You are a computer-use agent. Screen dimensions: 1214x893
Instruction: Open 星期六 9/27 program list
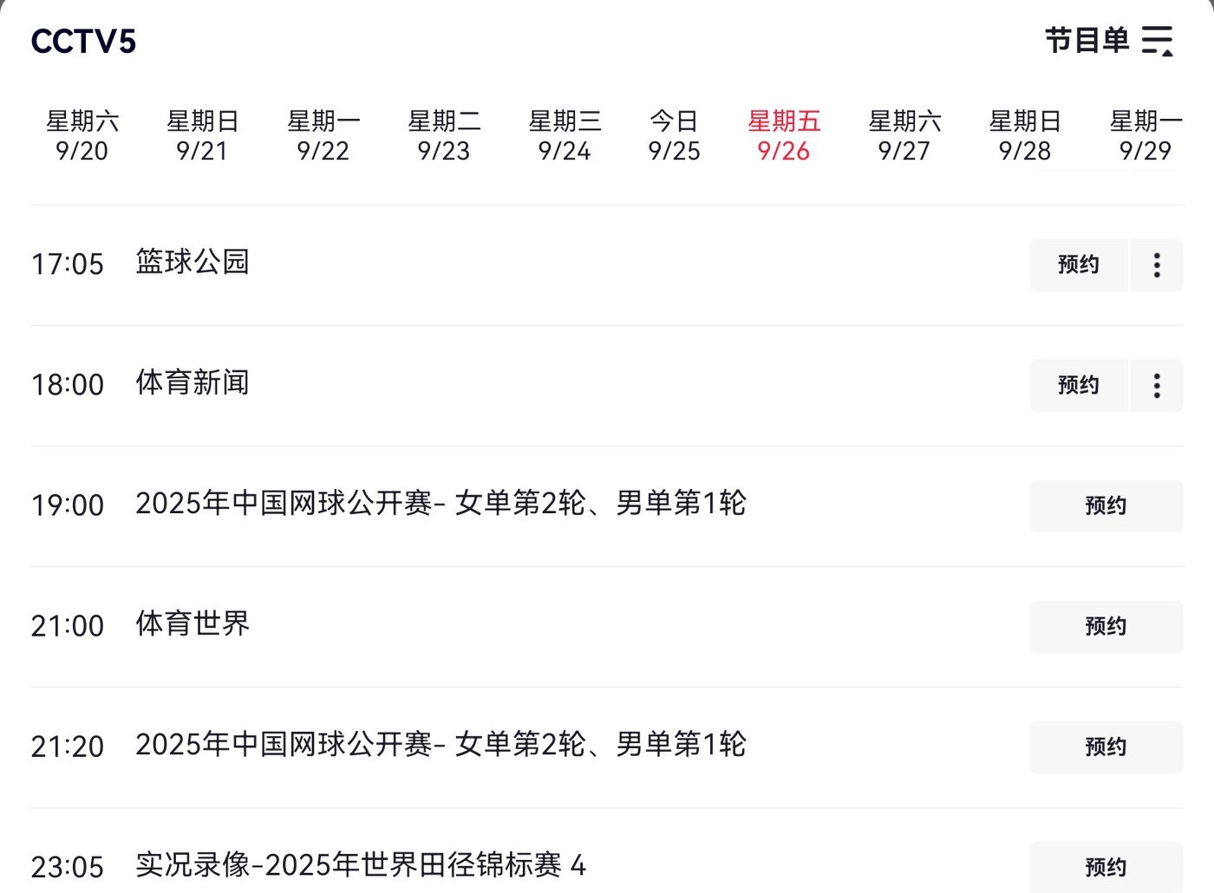(x=904, y=135)
